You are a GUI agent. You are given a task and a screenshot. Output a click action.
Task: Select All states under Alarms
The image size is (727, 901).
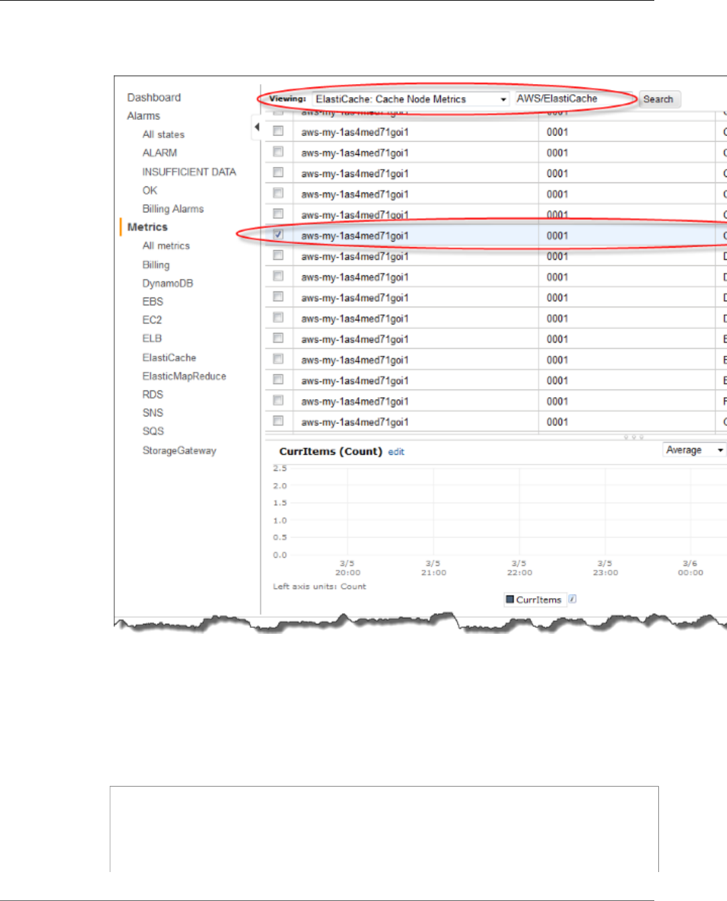pos(164,135)
